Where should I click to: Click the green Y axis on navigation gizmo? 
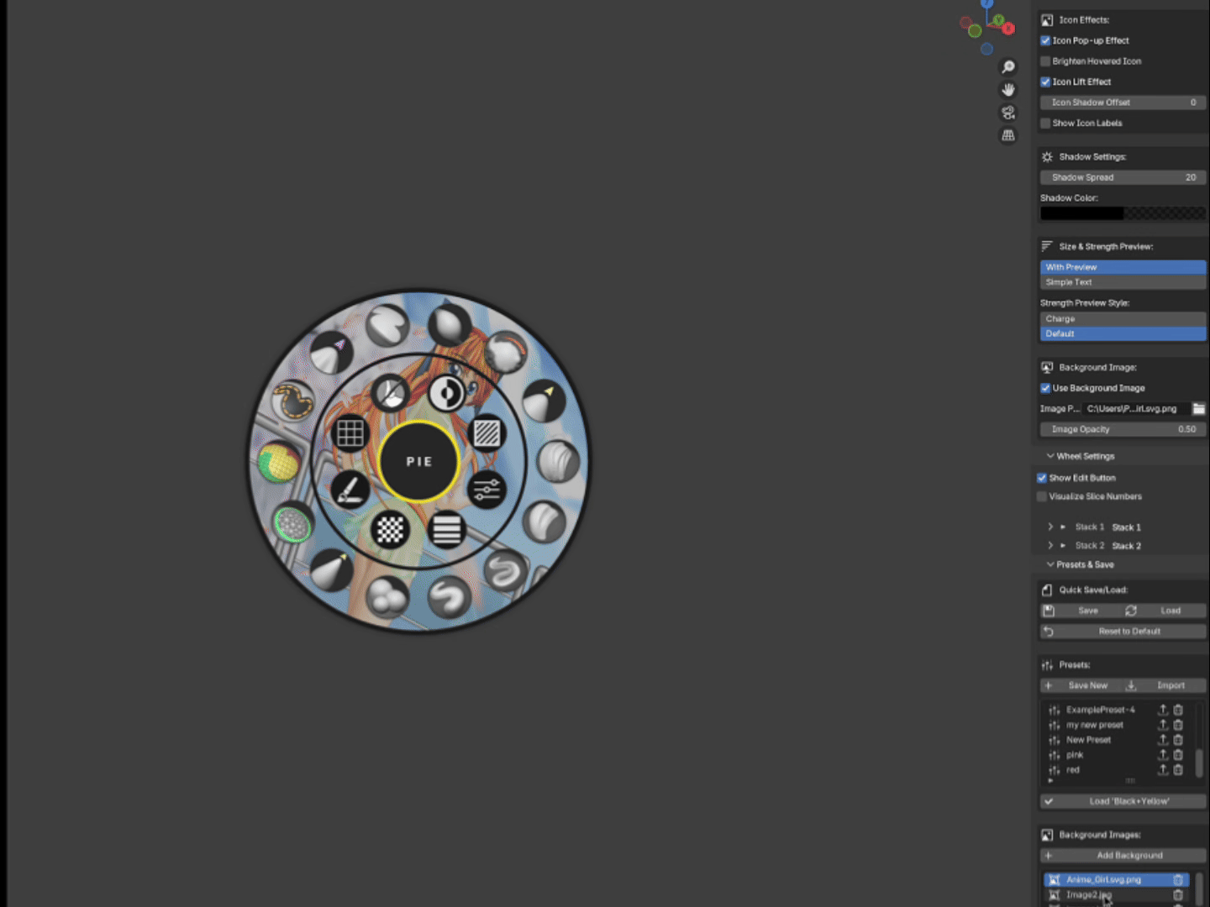(998, 19)
